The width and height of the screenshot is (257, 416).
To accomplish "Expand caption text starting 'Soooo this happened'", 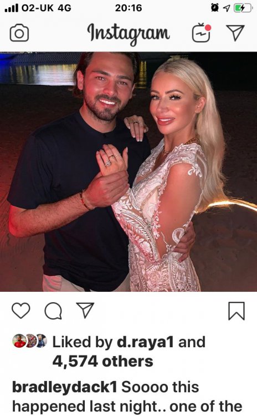I will pyautogui.click(x=127, y=397).
